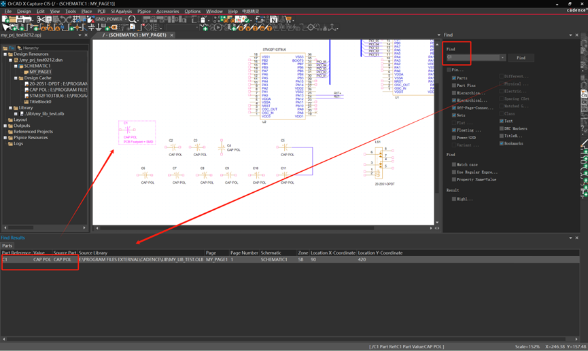
Task: Open the Find text dropdown arrow
Action: [502, 58]
